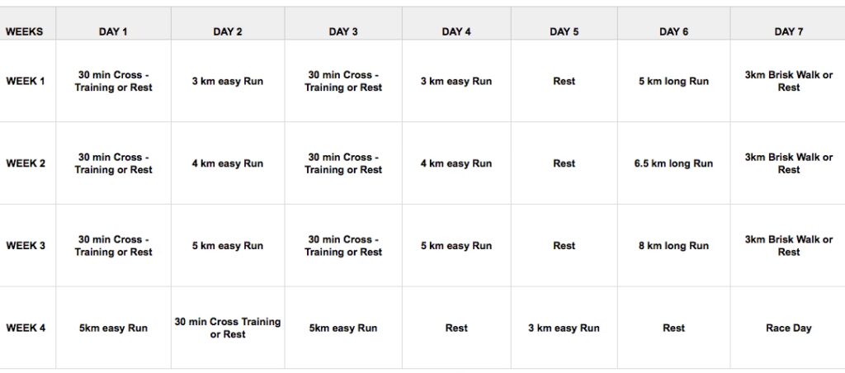Click the WEEK 4 row label
Screen dimensions: 845x373
tap(26, 328)
